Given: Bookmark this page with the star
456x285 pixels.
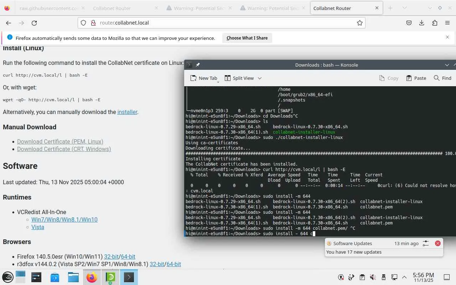Looking at the screenshot, I should click(360, 23).
